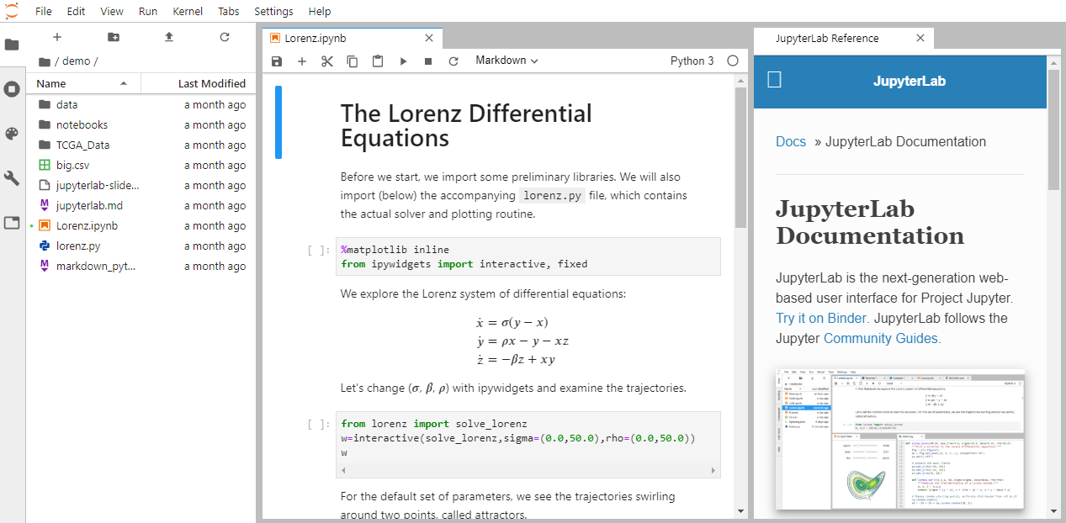Open the Help menu
This screenshot has width=1066, height=523.
pyautogui.click(x=320, y=11)
